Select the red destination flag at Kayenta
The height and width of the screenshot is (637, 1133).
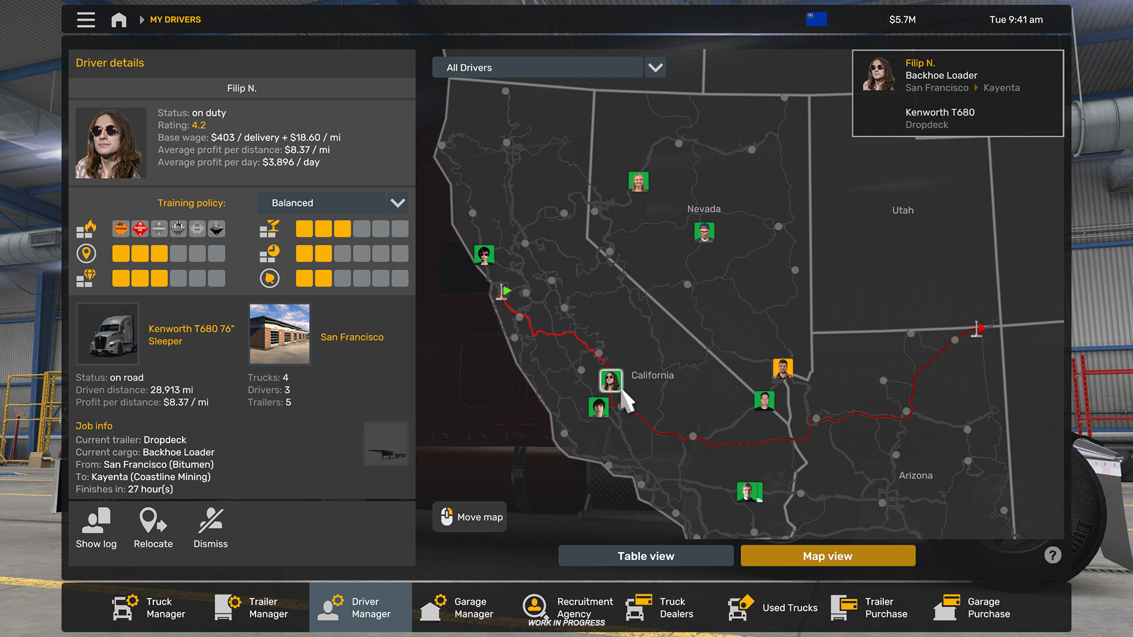click(978, 329)
